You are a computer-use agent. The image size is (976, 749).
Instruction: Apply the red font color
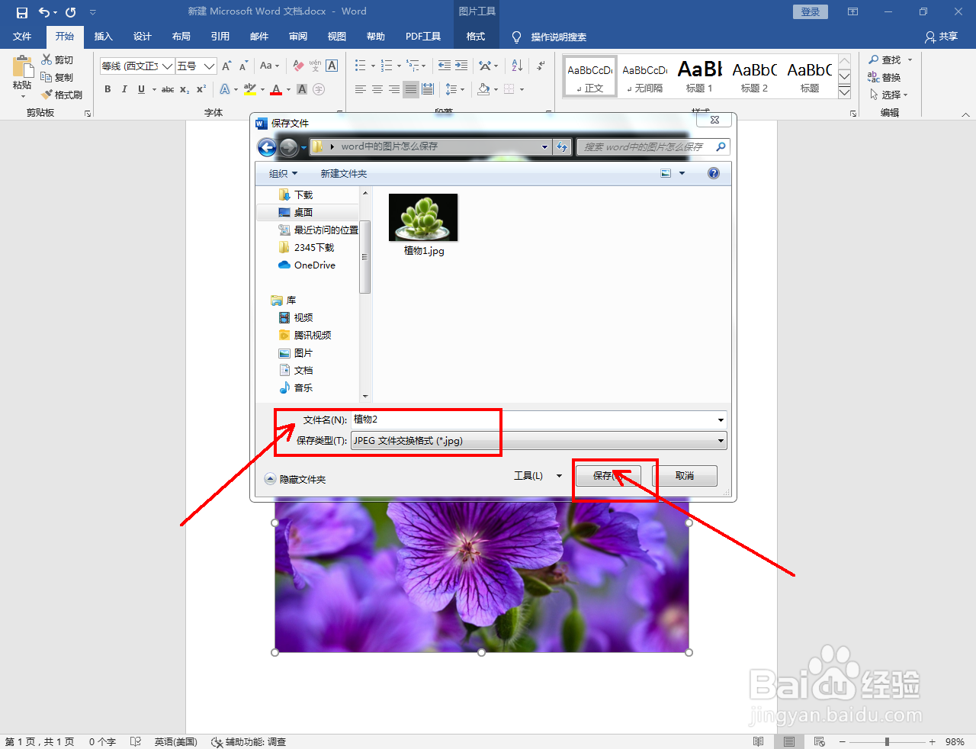[276, 89]
